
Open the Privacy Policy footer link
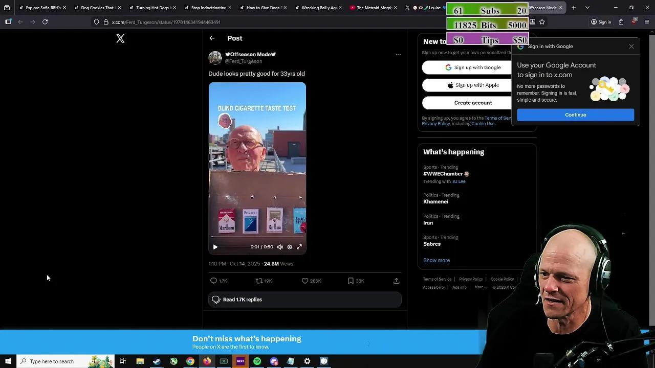pos(471,279)
